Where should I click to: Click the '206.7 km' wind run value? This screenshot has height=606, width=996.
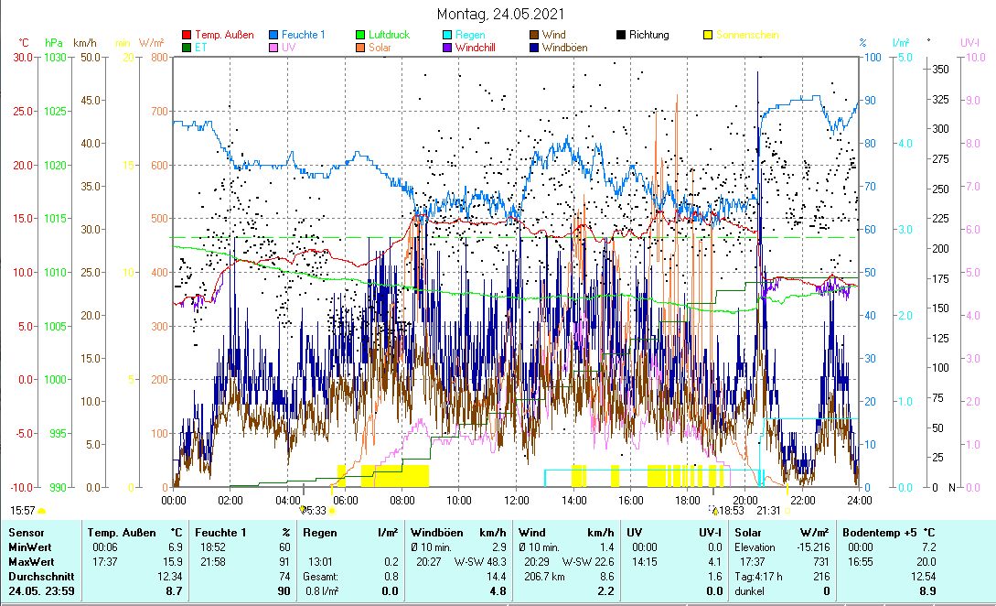click(544, 577)
